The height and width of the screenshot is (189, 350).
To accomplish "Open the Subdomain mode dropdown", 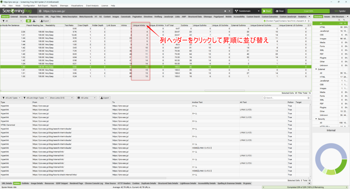I will click(x=246, y=11).
